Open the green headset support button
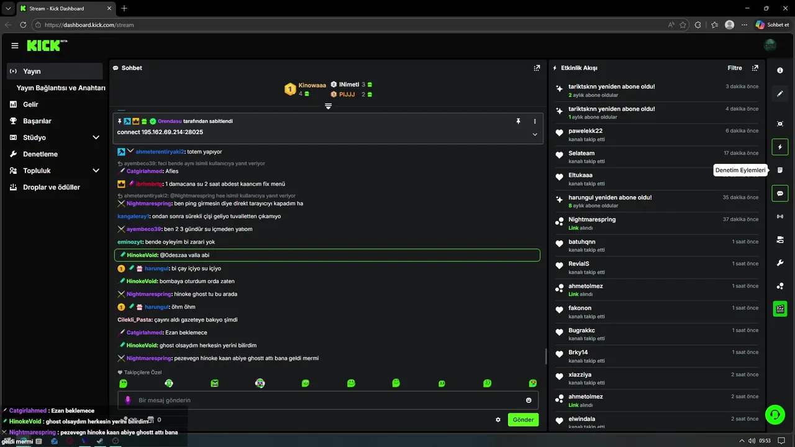795x447 pixels. [x=775, y=415]
